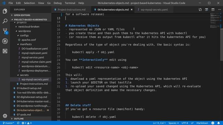
Task: Place cursor on '# Kubernetes Objects' heading
Action: coord(82,26)
